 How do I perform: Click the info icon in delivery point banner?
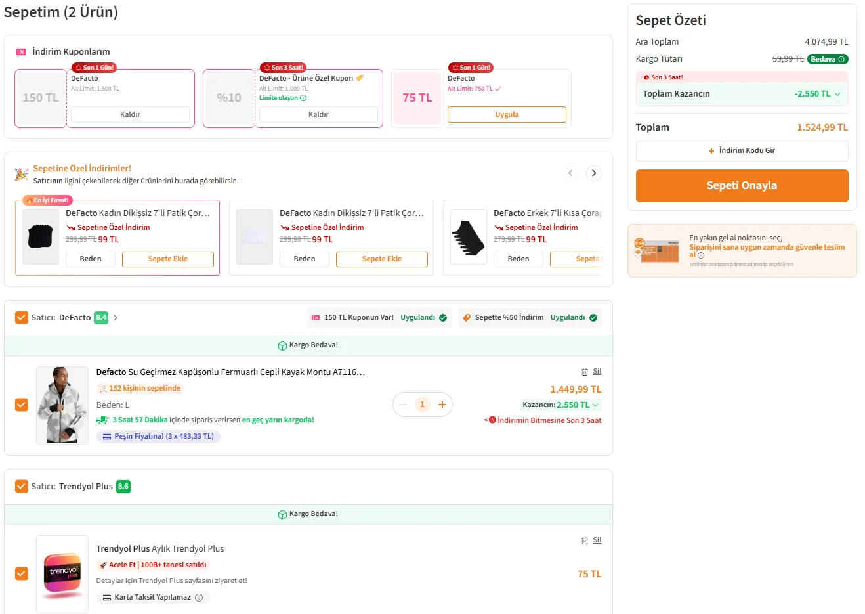(701, 255)
